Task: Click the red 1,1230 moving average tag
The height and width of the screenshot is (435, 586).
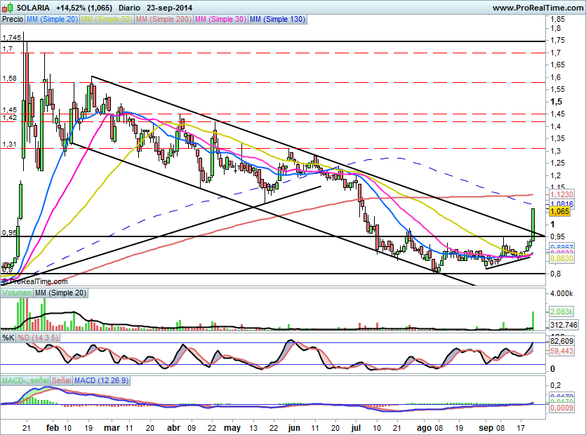Action: pos(561,195)
